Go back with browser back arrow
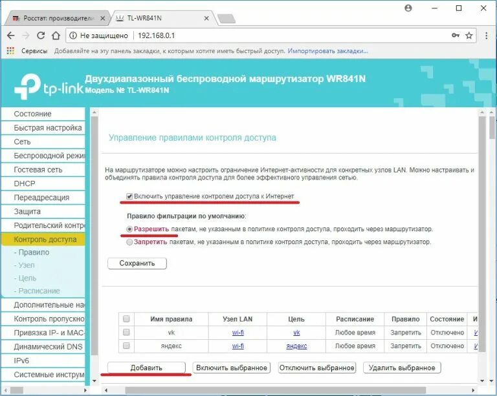 (x=11, y=36)
